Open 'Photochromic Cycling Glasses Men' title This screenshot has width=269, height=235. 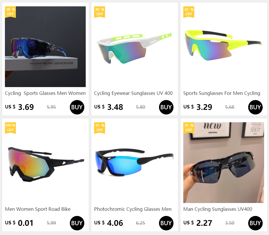pos(133,209)
